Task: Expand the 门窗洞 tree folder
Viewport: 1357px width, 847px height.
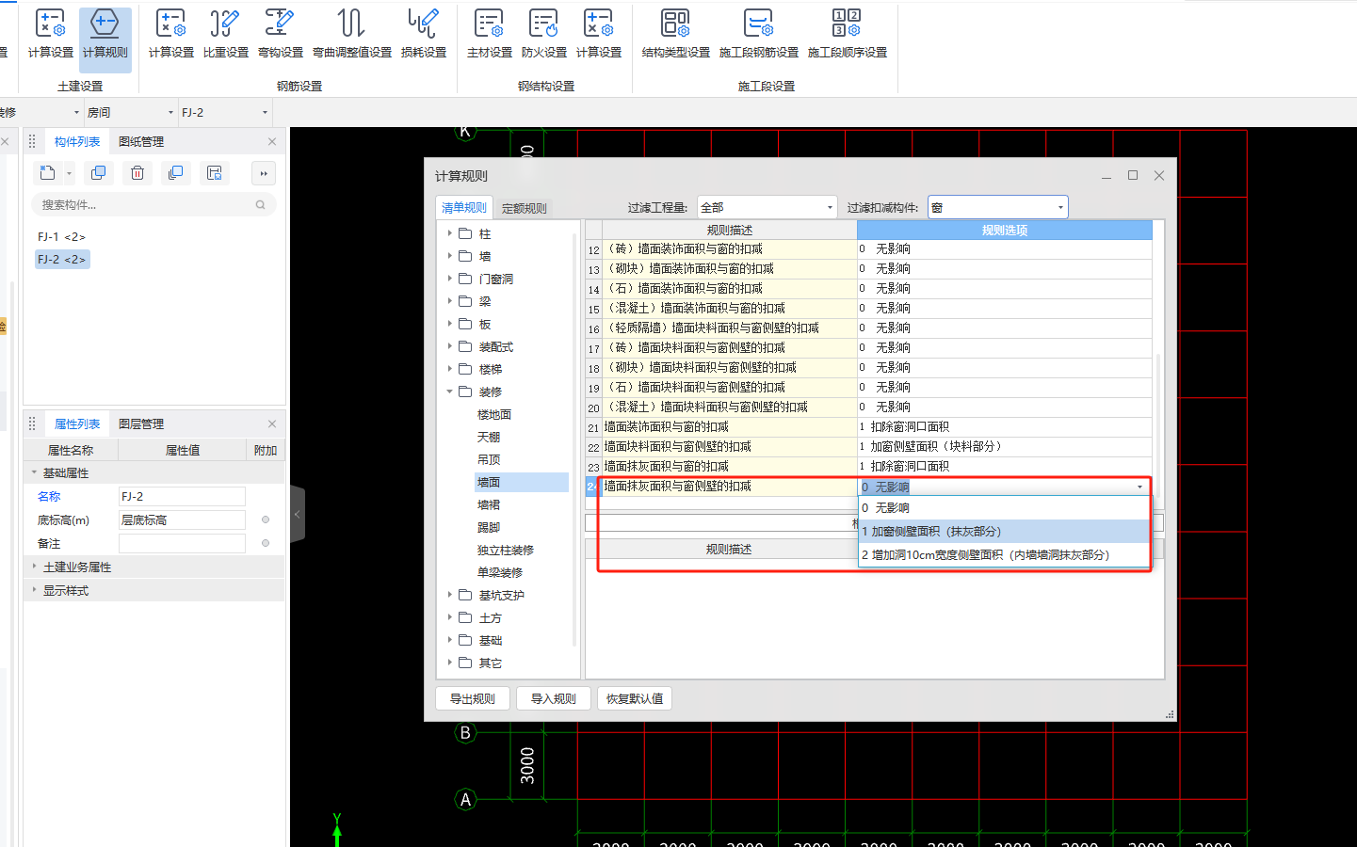Action: tap(450, 279)
